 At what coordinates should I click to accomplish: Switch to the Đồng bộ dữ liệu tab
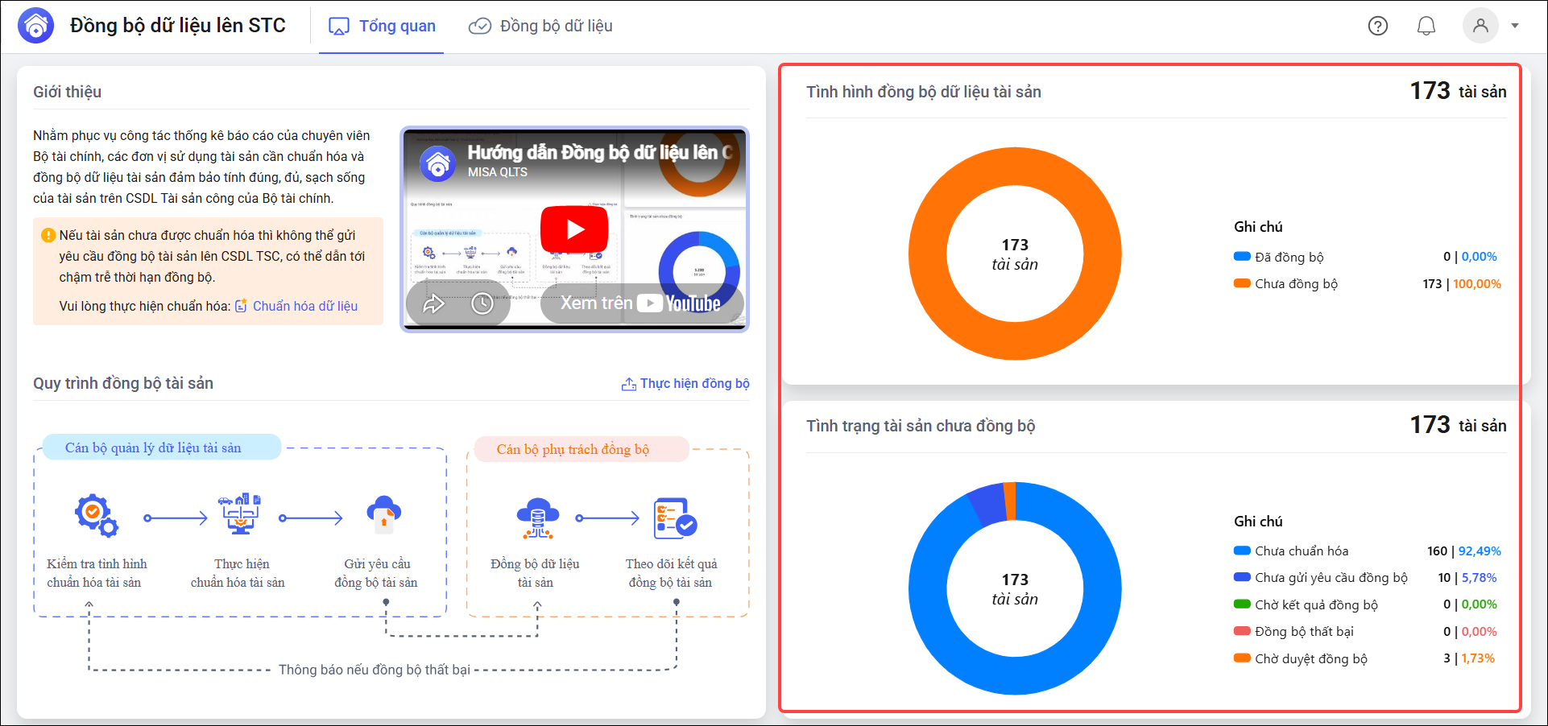coord(540,26)
